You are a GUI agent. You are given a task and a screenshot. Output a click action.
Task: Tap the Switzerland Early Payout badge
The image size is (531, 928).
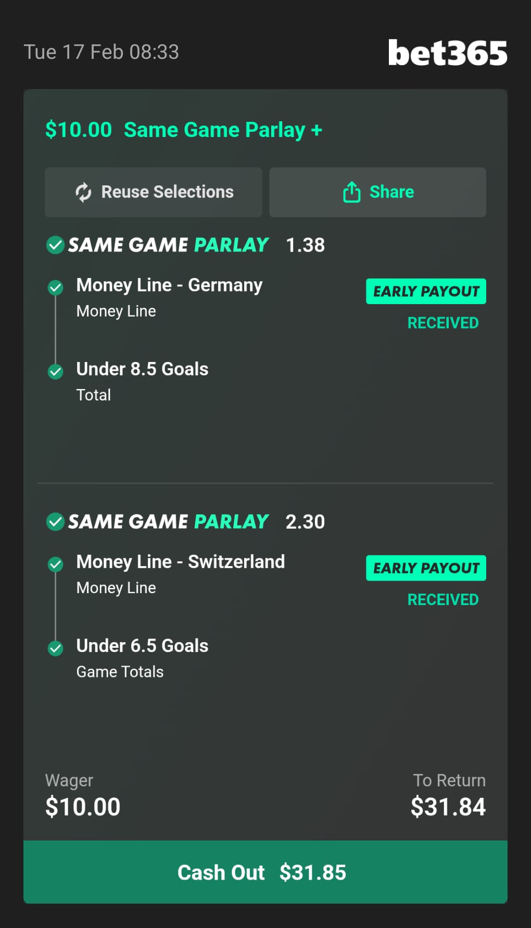426,568
